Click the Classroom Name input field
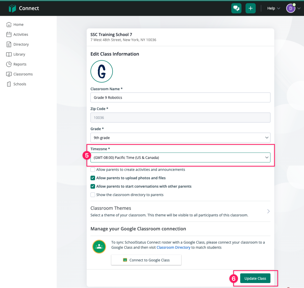 [x=180, y=97]
